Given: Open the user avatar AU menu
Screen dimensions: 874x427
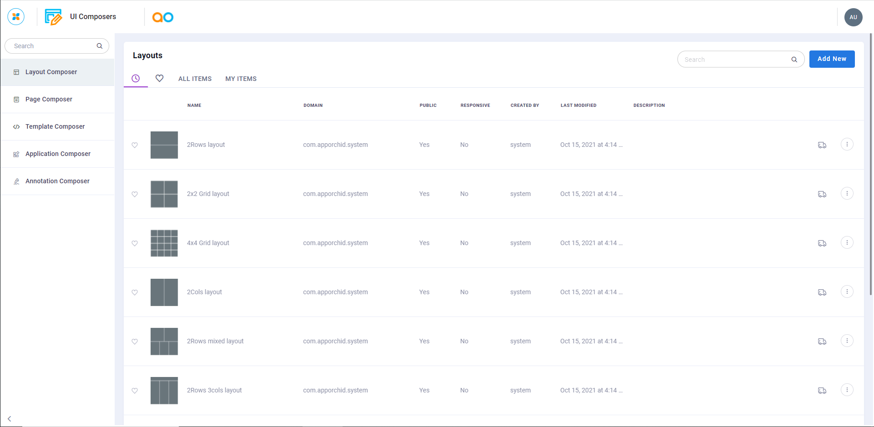Looking at the screenshot, I should [853, 17].
